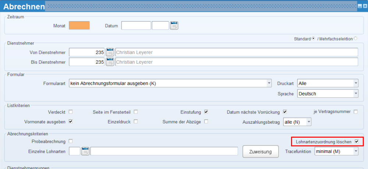Click the Zeitraum group label
Screen dimensions: 368x169
point(16,17)
